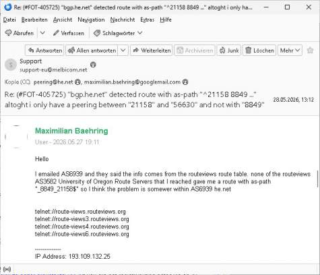Click the message body vertical scrollbar
Image resolution: width=320 pixels, height=275 pixels.
[x=317, y=179]
